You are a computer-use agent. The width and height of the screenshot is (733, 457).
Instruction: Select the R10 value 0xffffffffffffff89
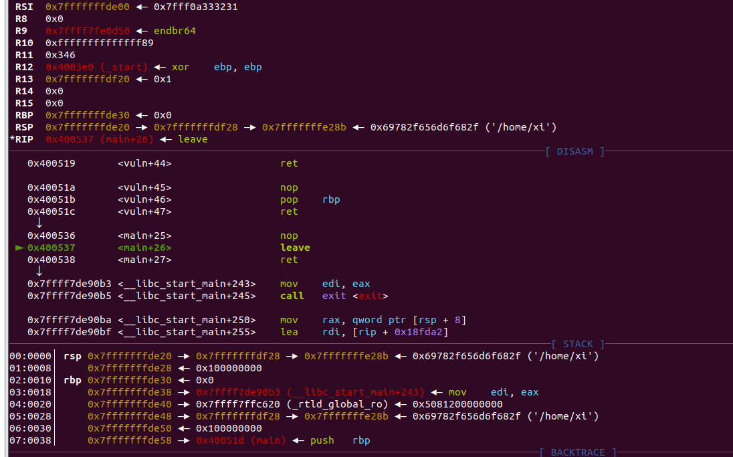coord(99,43)
